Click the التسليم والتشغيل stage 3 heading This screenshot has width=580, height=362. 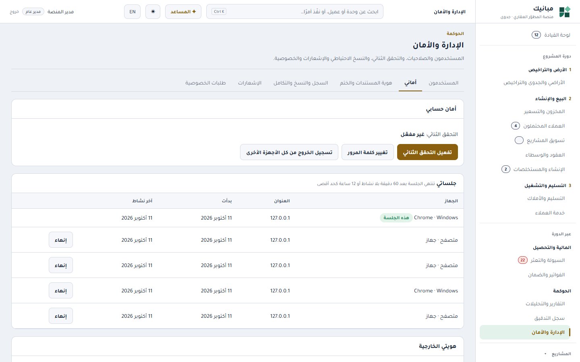548,185
